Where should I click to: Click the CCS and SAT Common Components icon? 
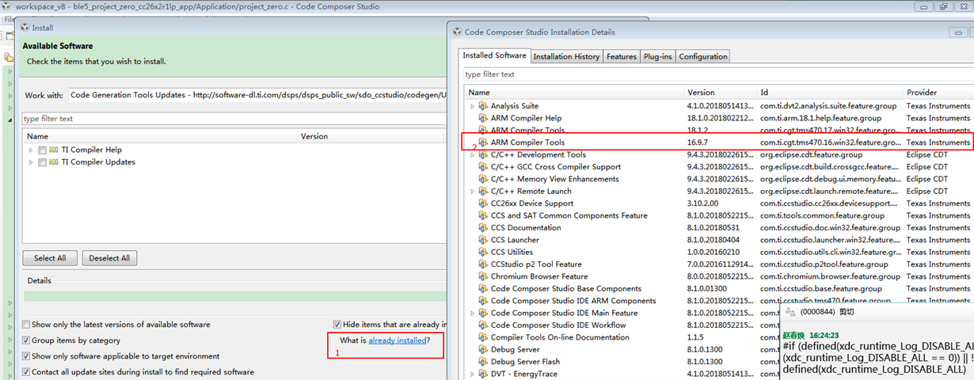tap(483, 215)
